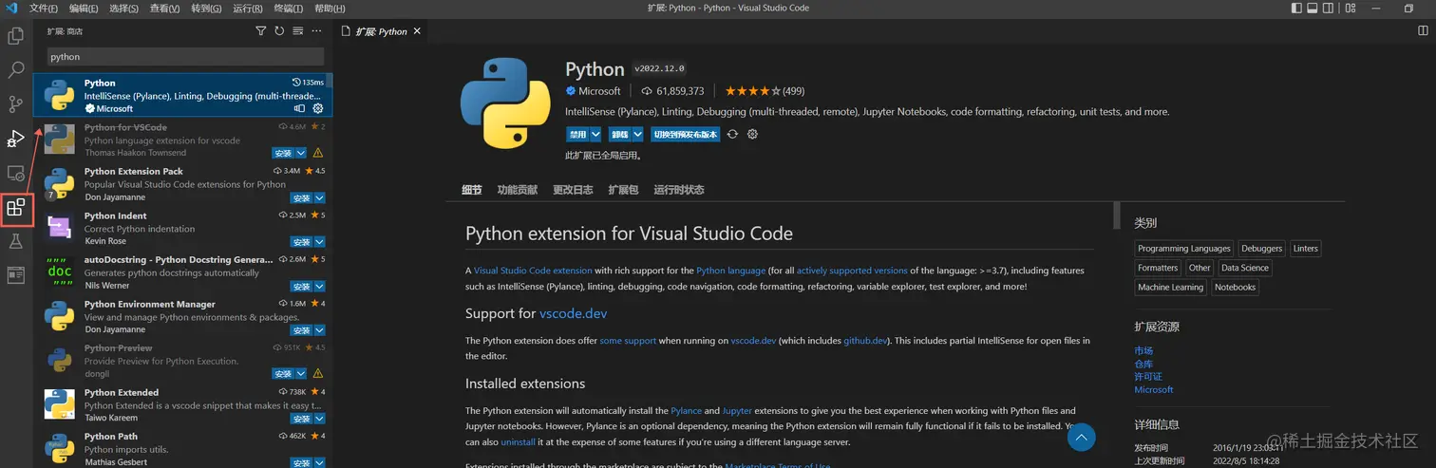Open the Testing flask icon
The width and height of the screenshot is (1436, 468).
(x=15, y=241)
